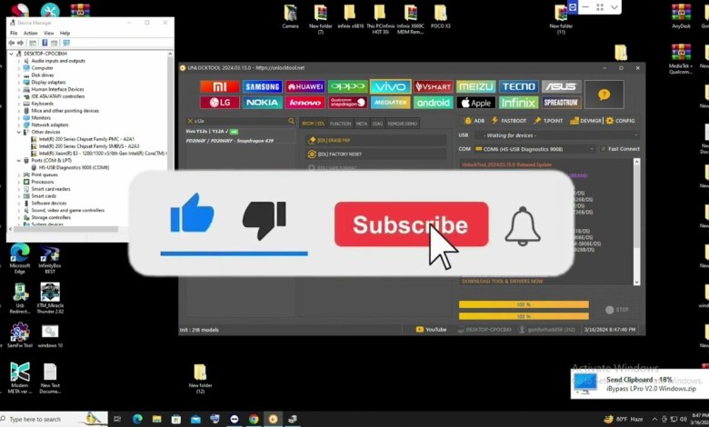
Task: Open DEVMGR device manager shortcut
Action: [x=586, y=121]
